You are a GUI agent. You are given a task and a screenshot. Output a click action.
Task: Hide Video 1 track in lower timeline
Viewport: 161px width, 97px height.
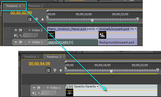34,87
